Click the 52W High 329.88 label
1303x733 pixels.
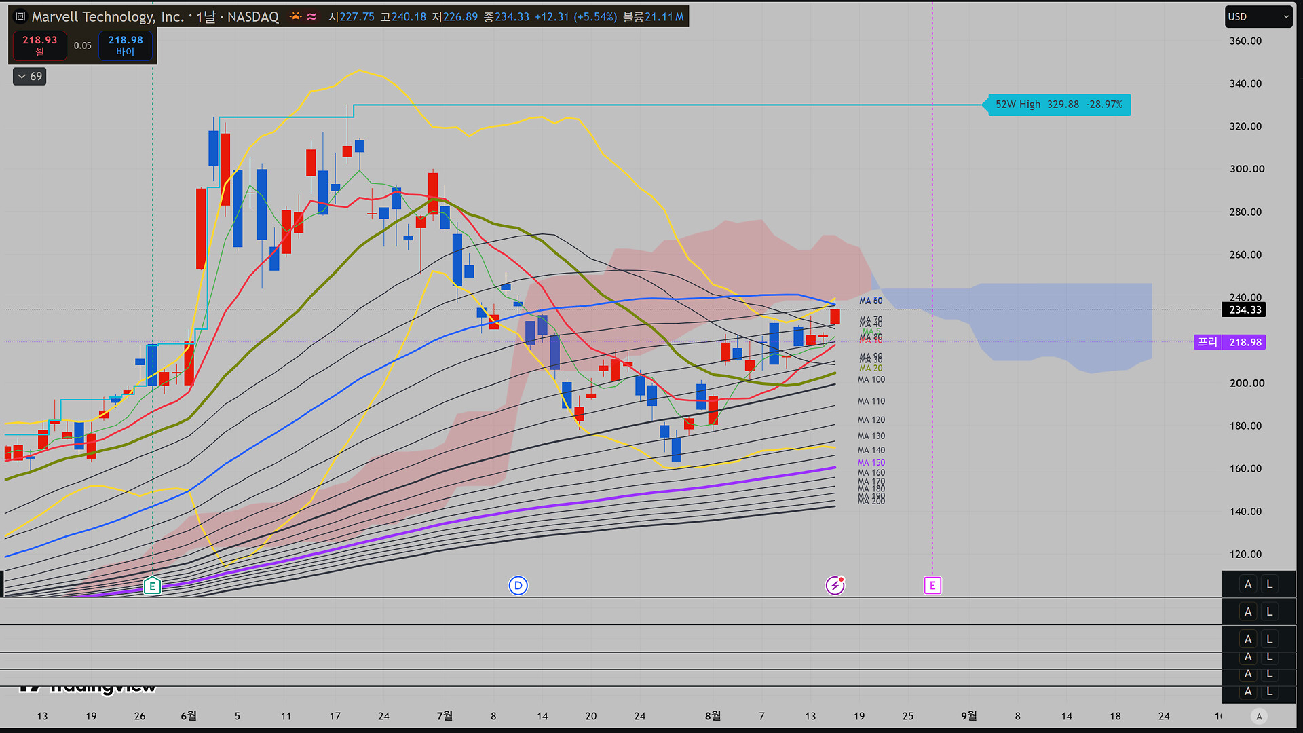point(1059,105)
